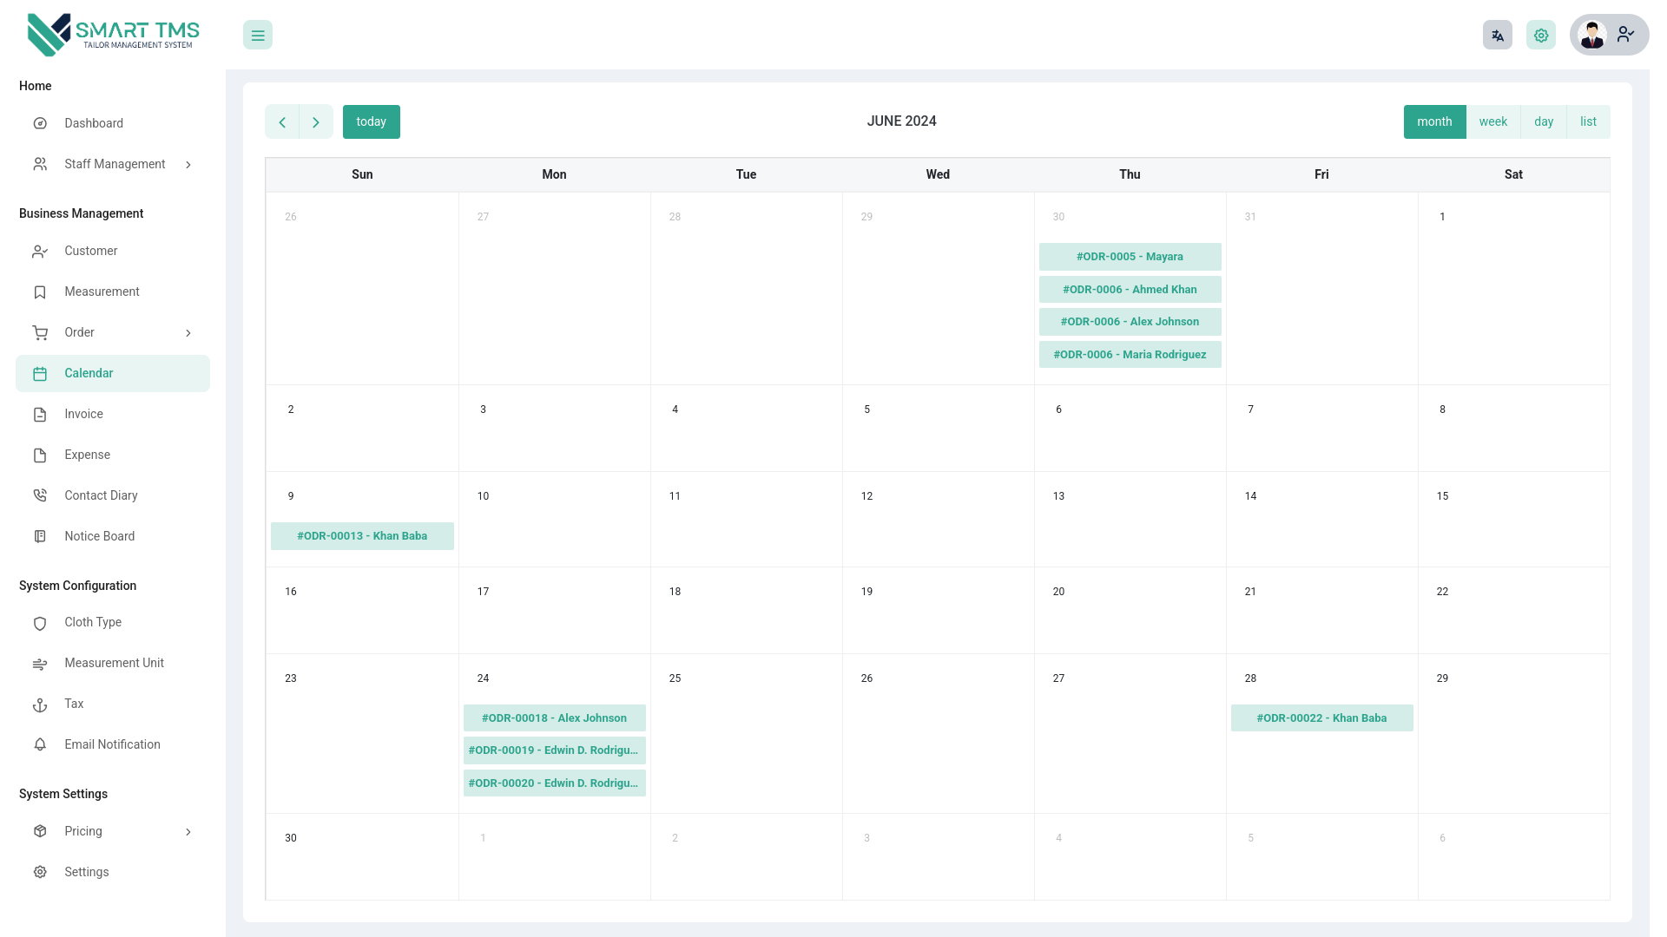Click the today button

(x=371, y=121)
